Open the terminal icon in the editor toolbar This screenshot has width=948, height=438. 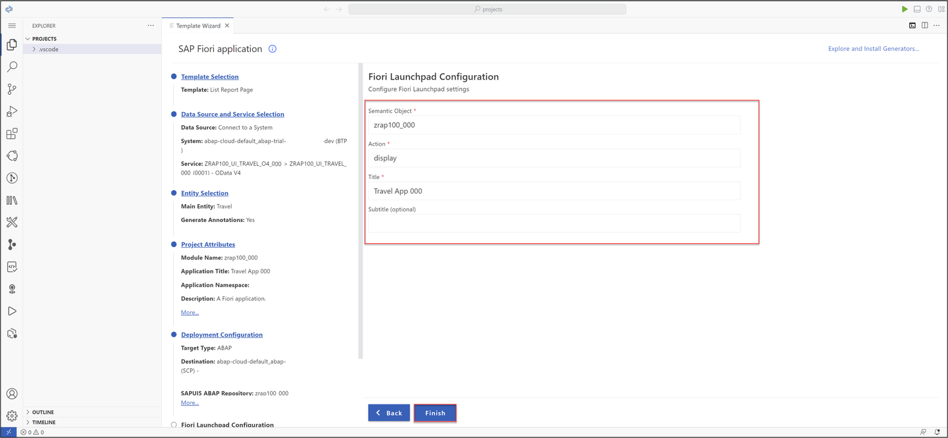[912, 26]
